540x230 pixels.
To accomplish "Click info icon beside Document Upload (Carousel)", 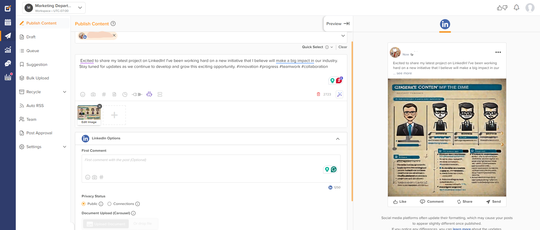I will click(x=134, y=213).
